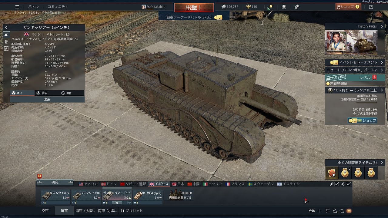Screen dimensions: 388x218
Task: Expand the マンモス狩り battle task
Action: [355, 90]
